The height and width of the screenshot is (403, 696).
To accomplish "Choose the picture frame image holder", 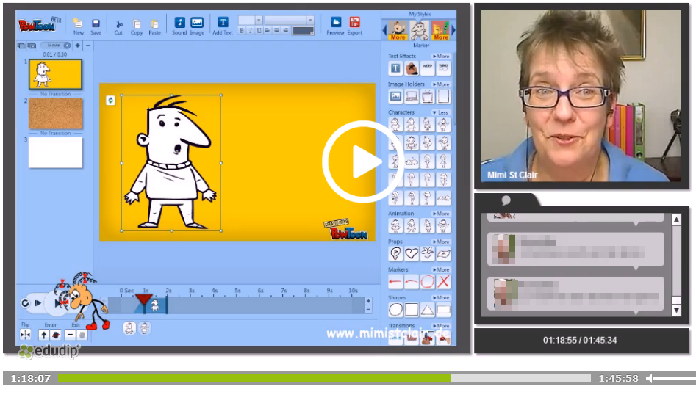I will (x=395, y=96).
